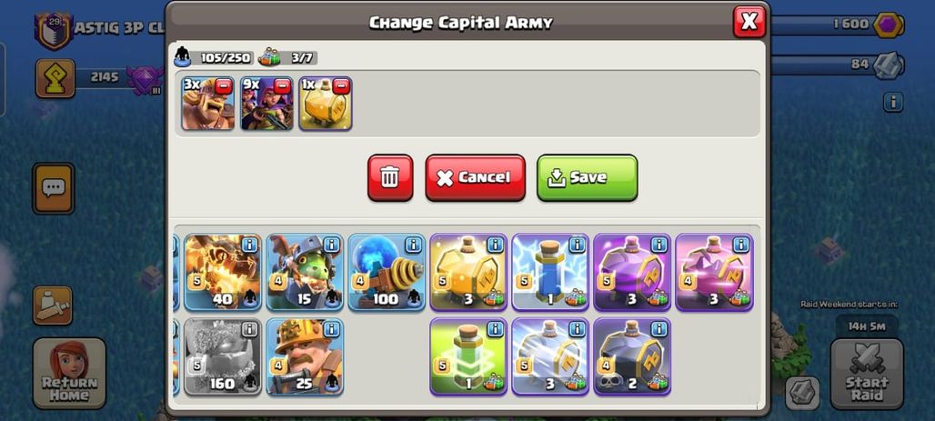Remove the 1x Jump spell from army
Image resolution: width=935 pixels, height=421 pixels.
click(x=341, y=85)
